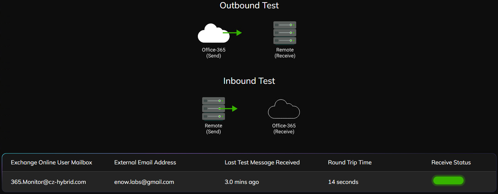Click the Exchange Online User Mailbox column header
This screenshot has width=498, height=194.
[51, 163]
